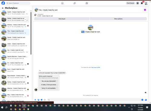The image size is (151, 111).
Task: Select the Tito conversation in the list
Action: [x=15, y=32]
